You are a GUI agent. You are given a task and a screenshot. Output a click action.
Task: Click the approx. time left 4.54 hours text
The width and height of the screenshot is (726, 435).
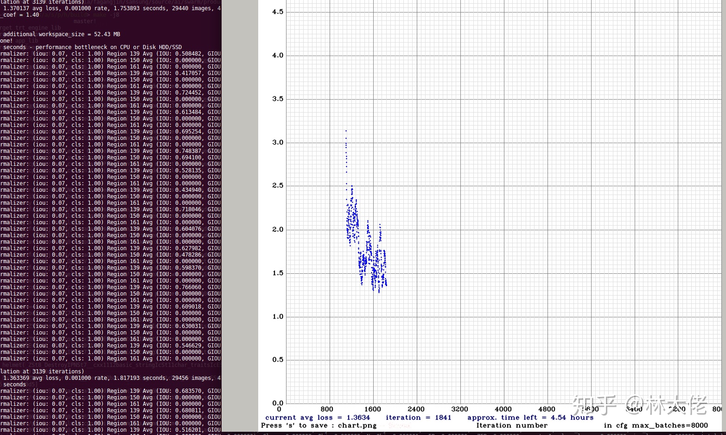pyautogui.click(x=530, y=417)
